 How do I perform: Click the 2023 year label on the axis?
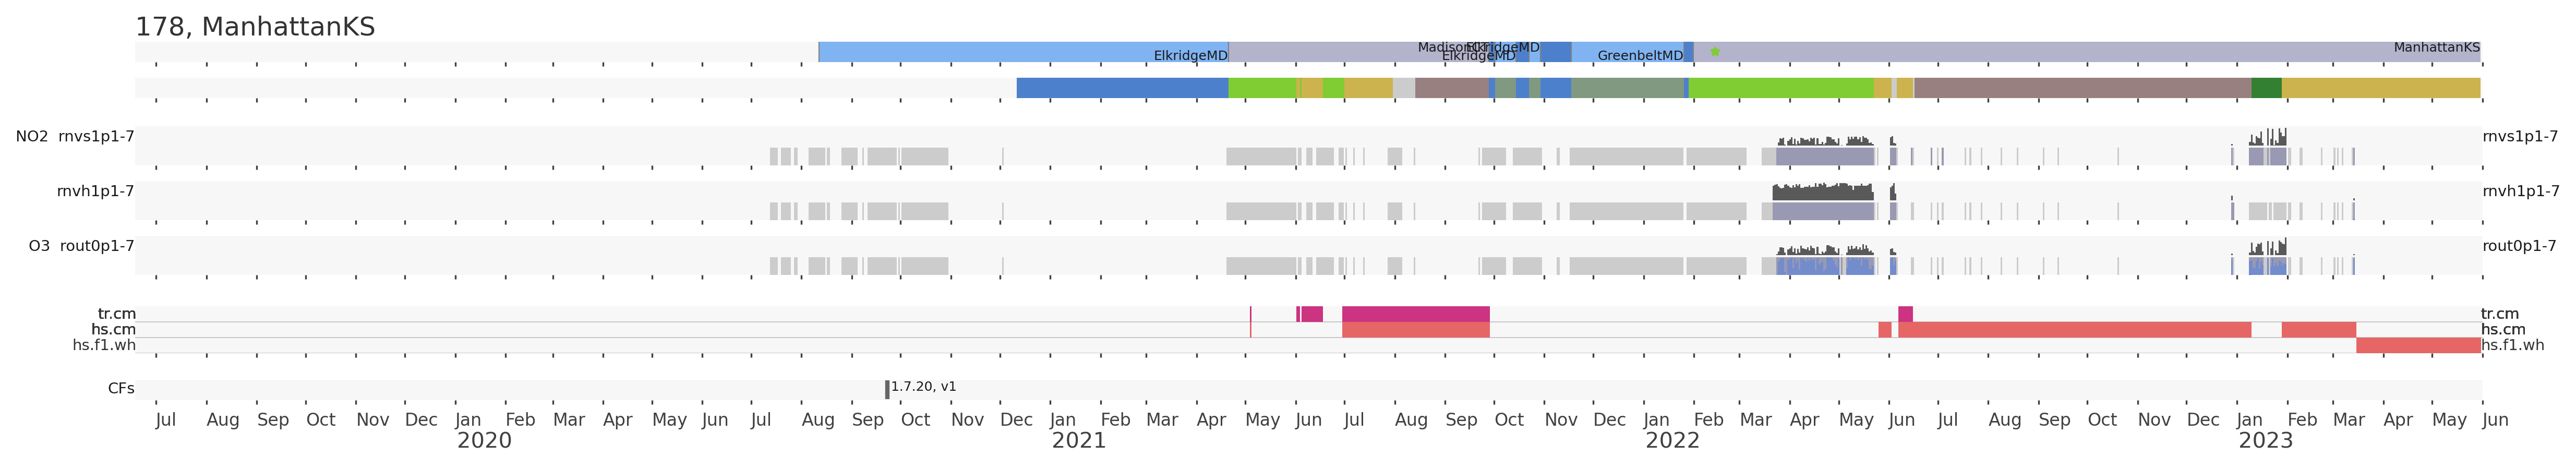click(2265, 441)
